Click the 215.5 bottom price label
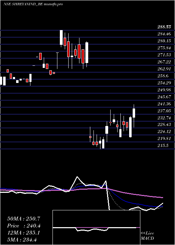The height and width of the screenshot is (245, 175). (x=163, y=146)
